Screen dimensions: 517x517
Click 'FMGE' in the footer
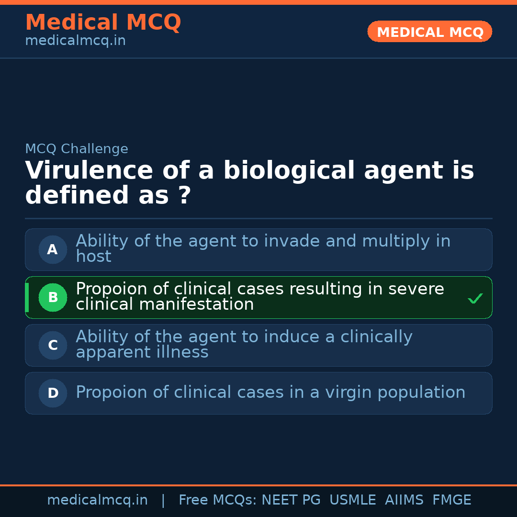coord(452,500)
